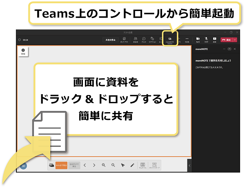Pop out the moreNOTE side panel
The image size is (245, 188).
pos(229,49)
